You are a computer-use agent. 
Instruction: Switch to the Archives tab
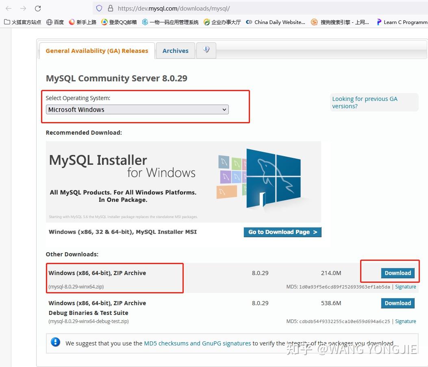(x=176, y=51)
